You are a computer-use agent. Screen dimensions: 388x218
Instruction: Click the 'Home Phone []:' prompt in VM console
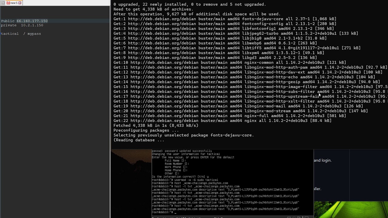pyautogui.click(x=176, y=170)
